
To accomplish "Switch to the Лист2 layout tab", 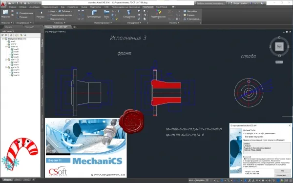I will [26, 180].
